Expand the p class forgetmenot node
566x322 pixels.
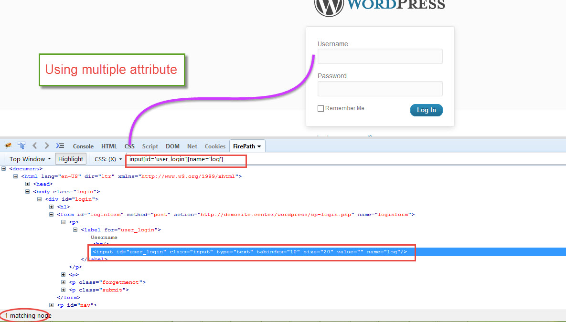click(63, 282)
